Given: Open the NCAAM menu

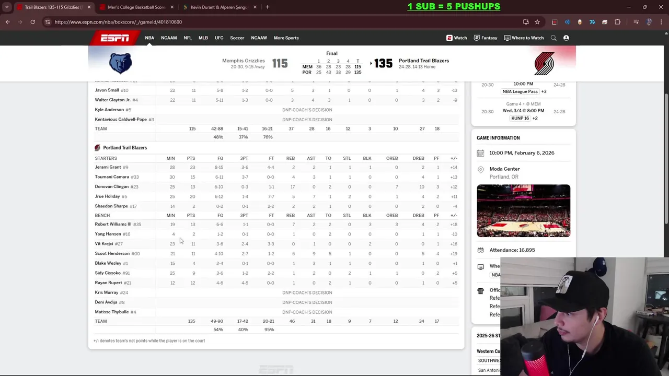Looking at the screenshot, I should point(169,38).
